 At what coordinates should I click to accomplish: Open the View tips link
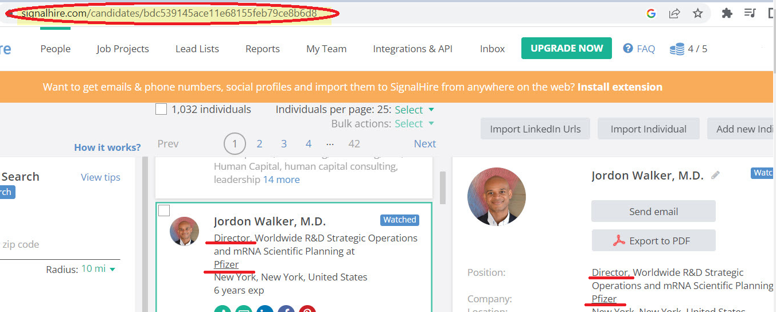100,177
